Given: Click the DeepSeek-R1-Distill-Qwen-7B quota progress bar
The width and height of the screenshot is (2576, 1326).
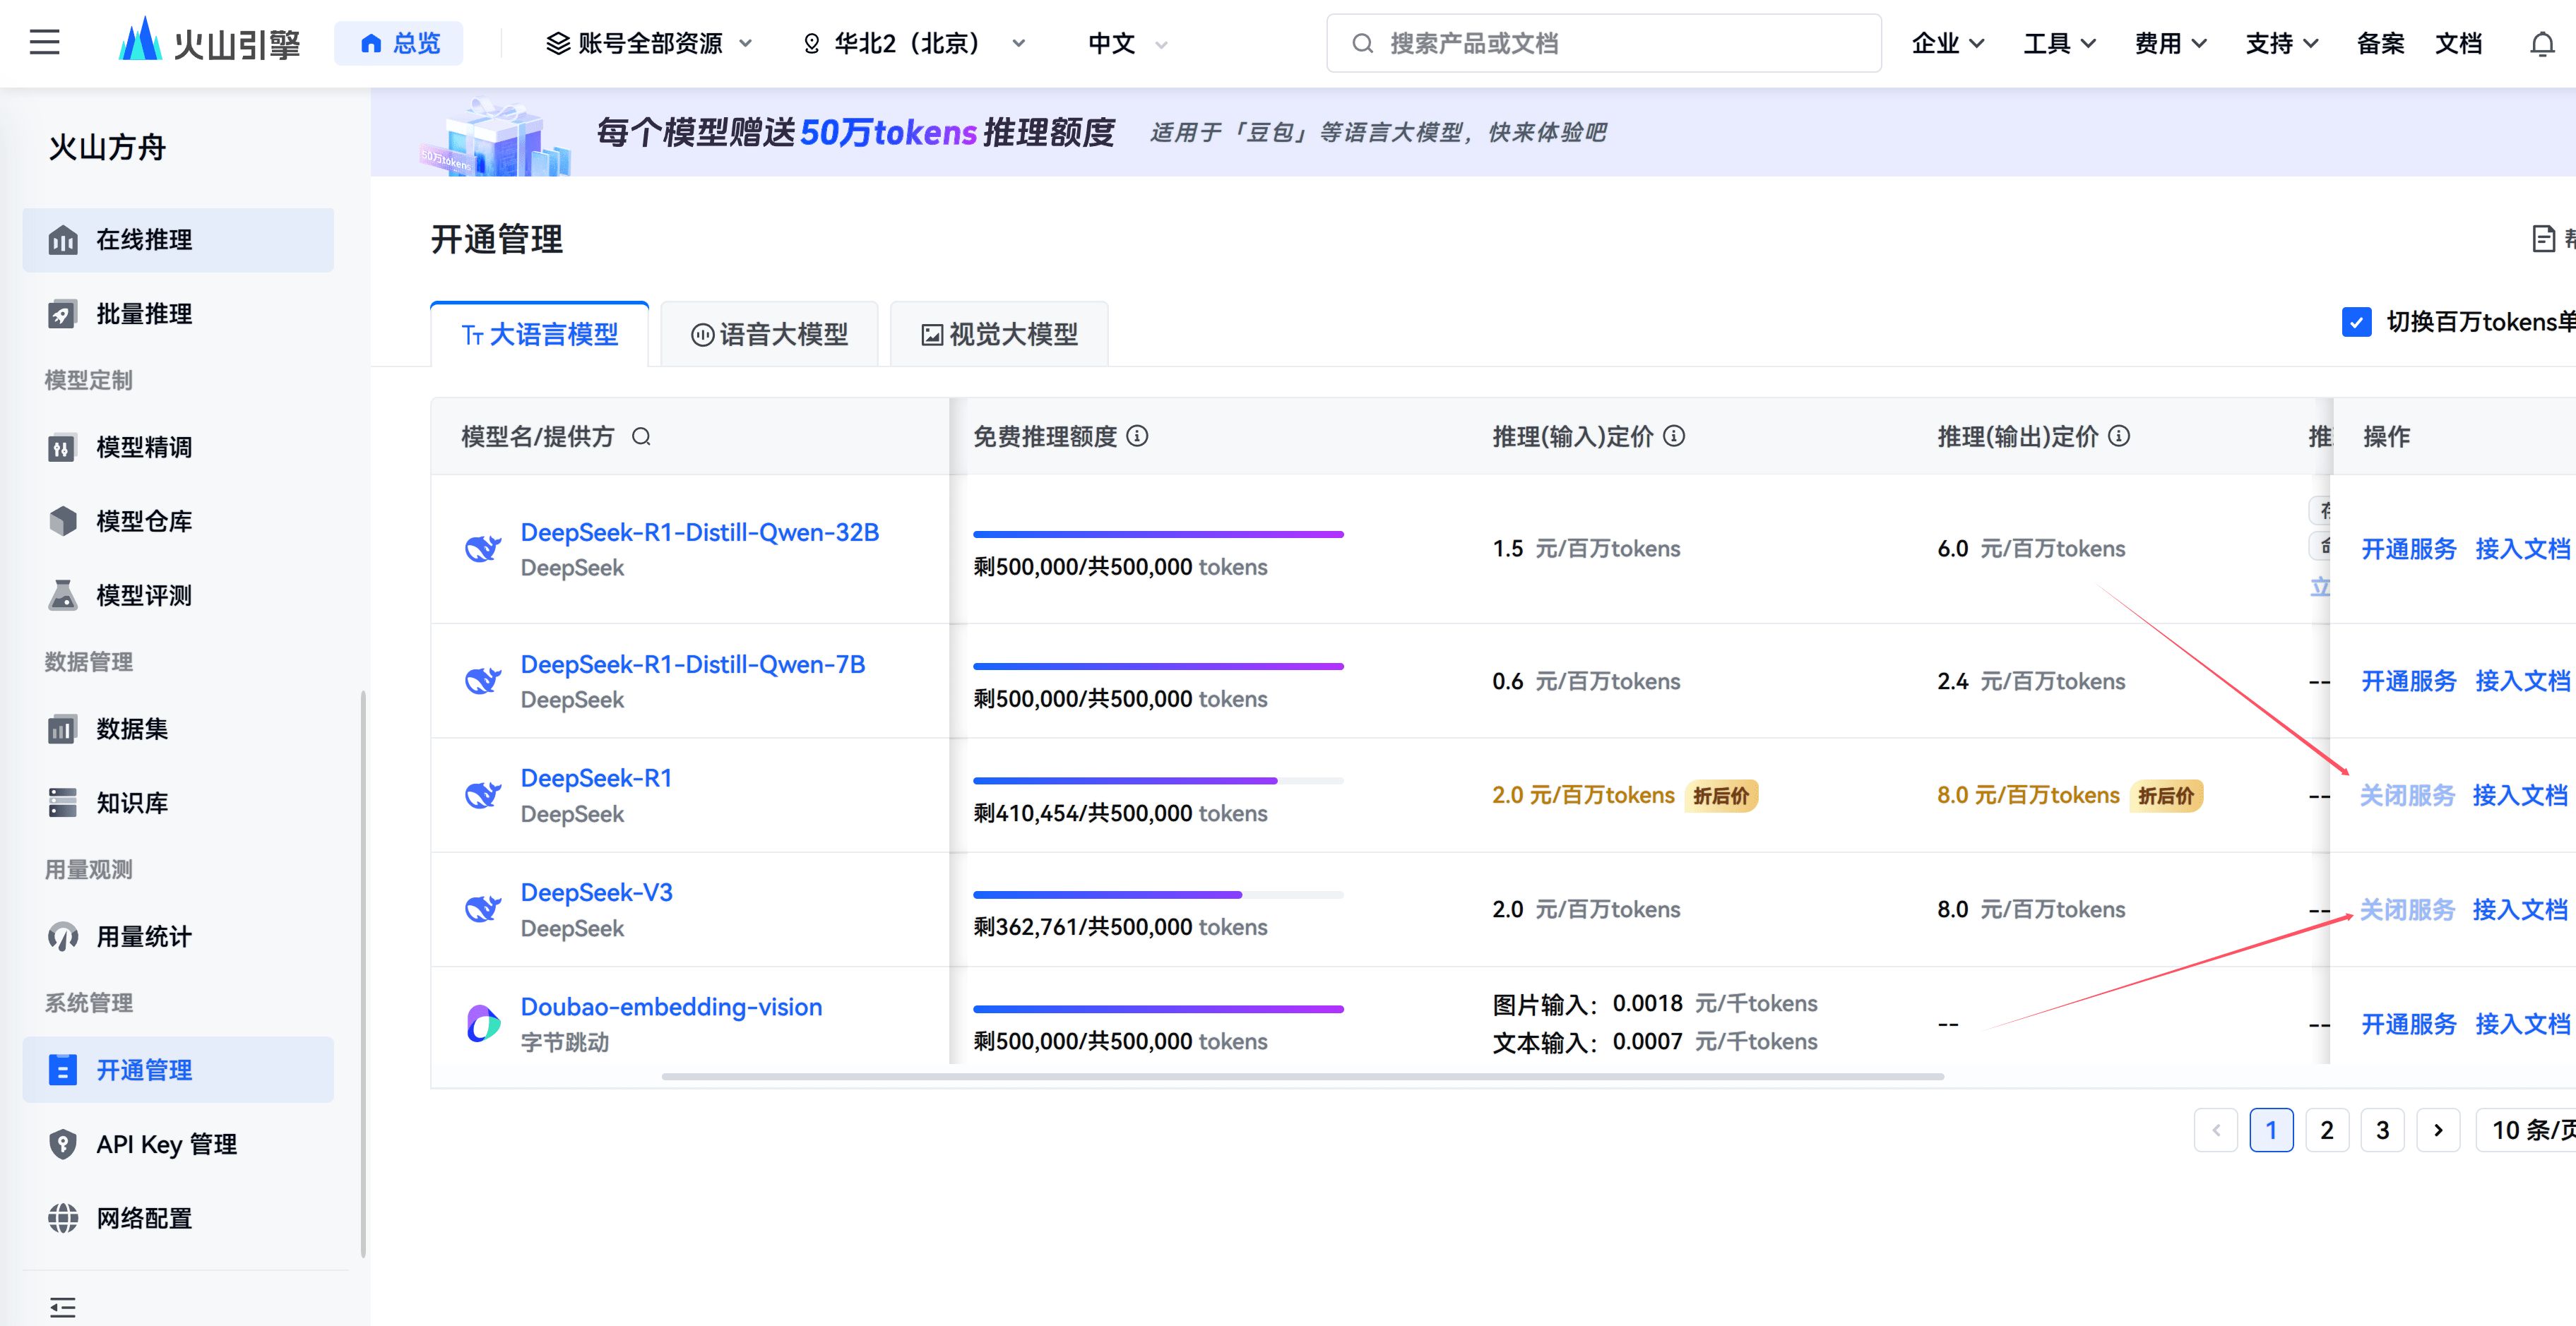Looking at the screenshot, I should click(1158, 666).
